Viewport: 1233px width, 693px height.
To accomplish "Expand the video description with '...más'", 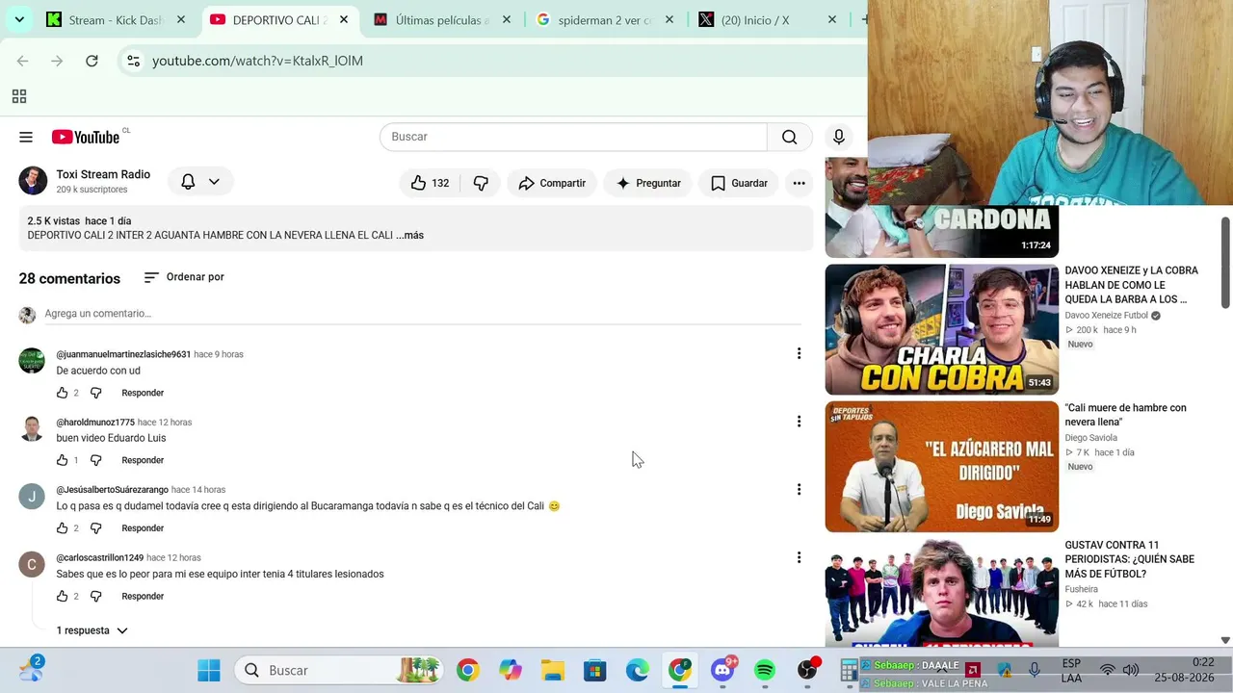I will click(410, 235).
